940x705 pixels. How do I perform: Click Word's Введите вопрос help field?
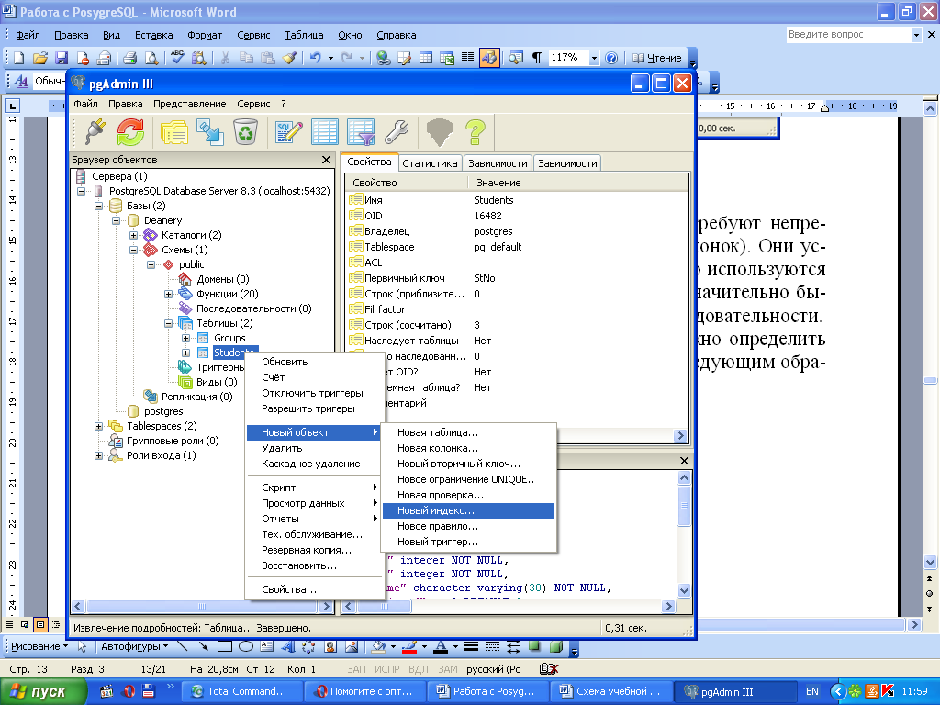(x=848, y=35)
